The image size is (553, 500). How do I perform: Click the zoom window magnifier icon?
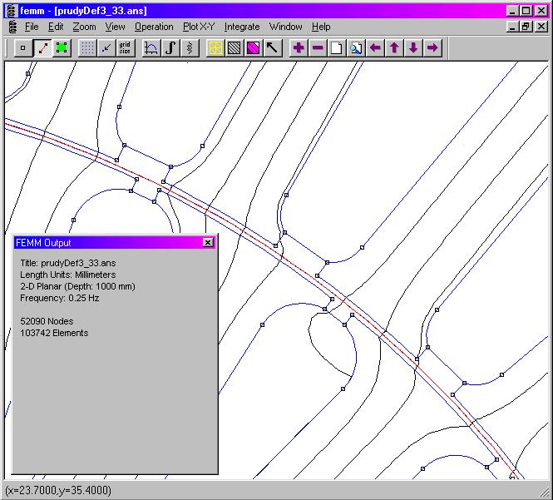(356, 47)
